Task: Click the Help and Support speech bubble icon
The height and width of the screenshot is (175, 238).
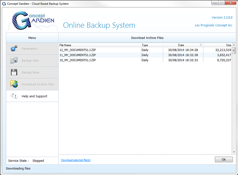Action: coord(14,96)
